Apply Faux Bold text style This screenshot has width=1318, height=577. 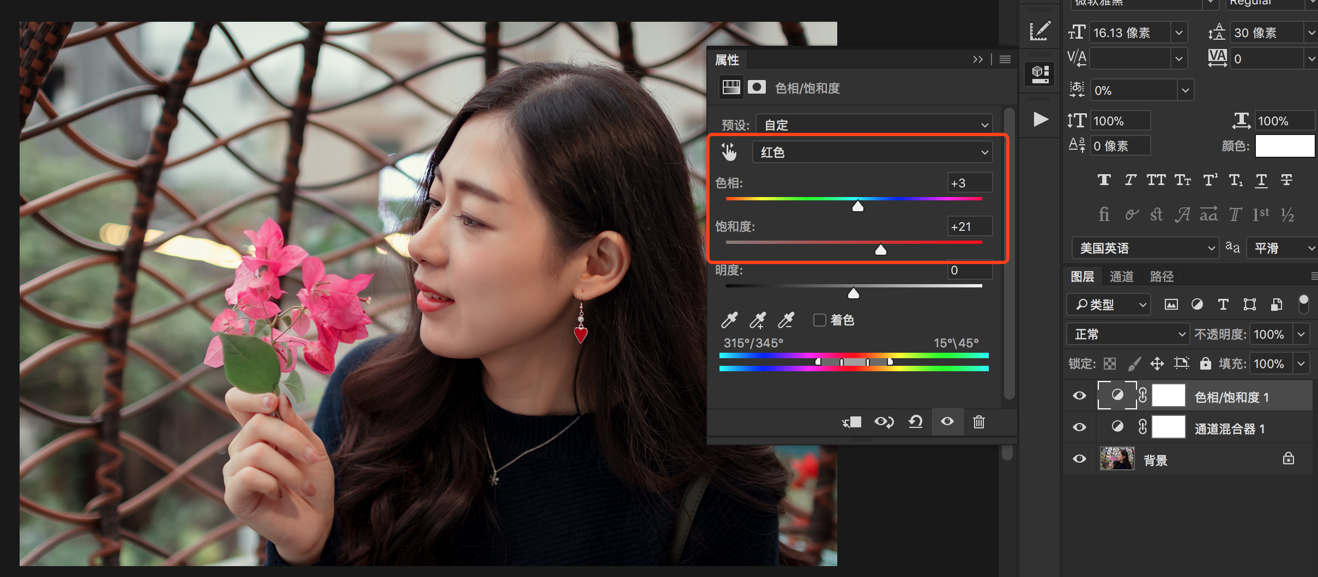tap(1104, 180)
